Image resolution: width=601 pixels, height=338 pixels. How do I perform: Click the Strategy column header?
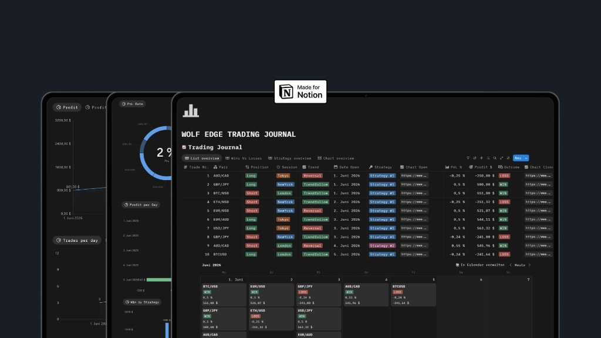pyautogui.click(x=380, y=167)
